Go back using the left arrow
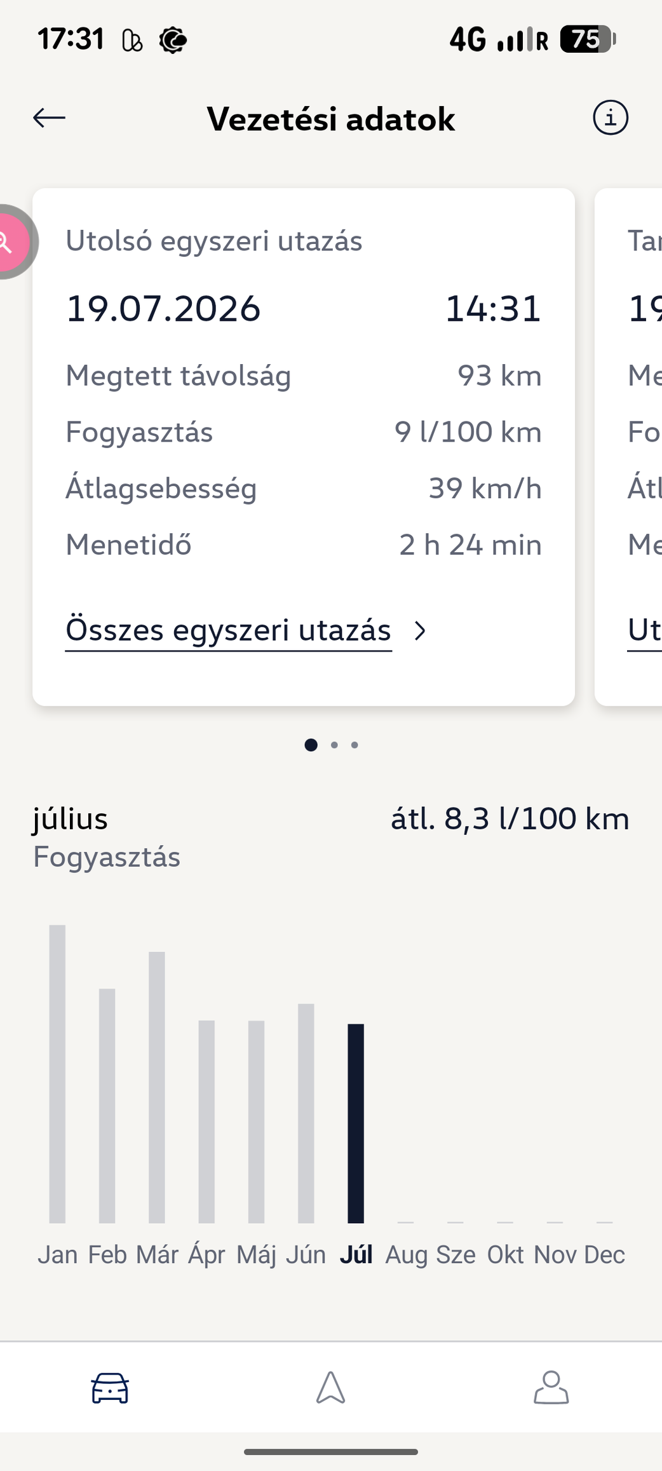This screenshot has width=662, height=1471. [50, 118]
